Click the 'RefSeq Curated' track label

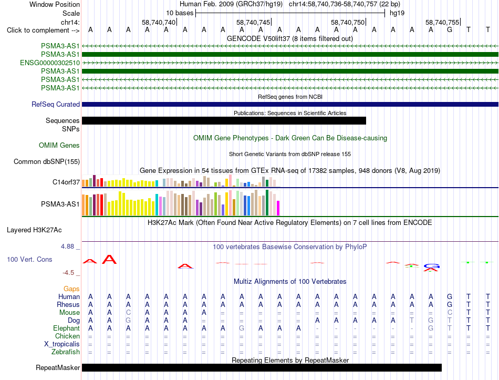(x=55, y=104)
